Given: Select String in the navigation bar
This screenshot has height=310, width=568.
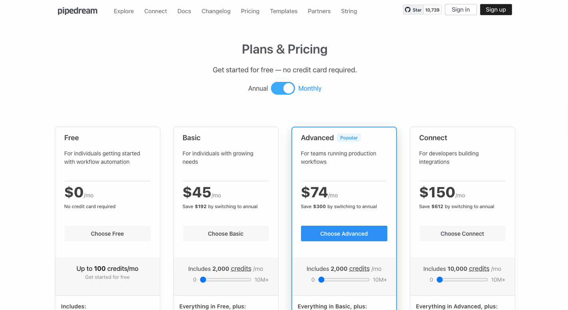Looking at the screenshot, I should [349, 11].
